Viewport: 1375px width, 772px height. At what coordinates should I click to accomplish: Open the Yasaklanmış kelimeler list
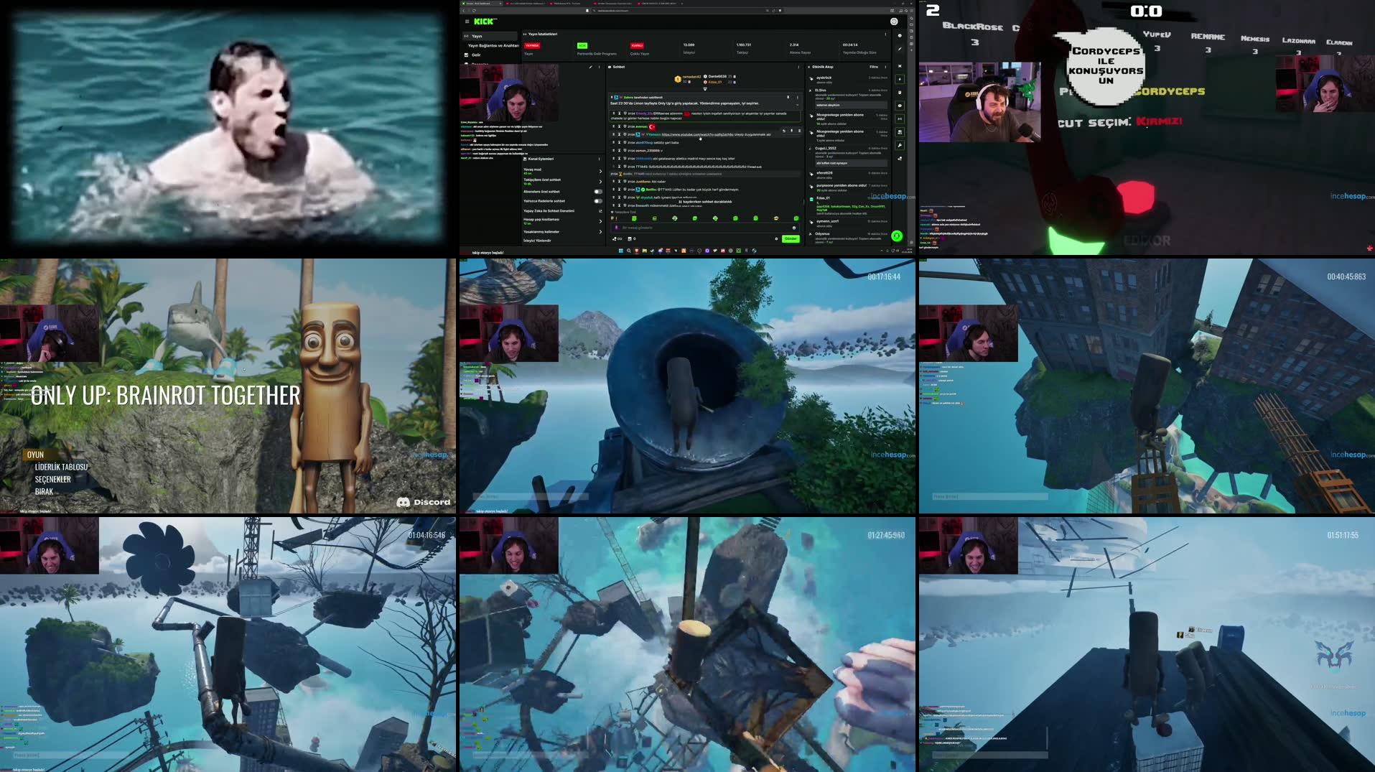click(x=601, y=232)
